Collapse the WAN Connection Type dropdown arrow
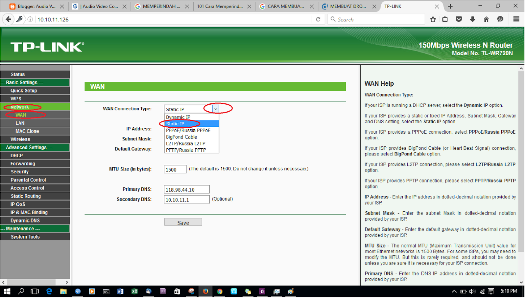 (x=215, y=109)
